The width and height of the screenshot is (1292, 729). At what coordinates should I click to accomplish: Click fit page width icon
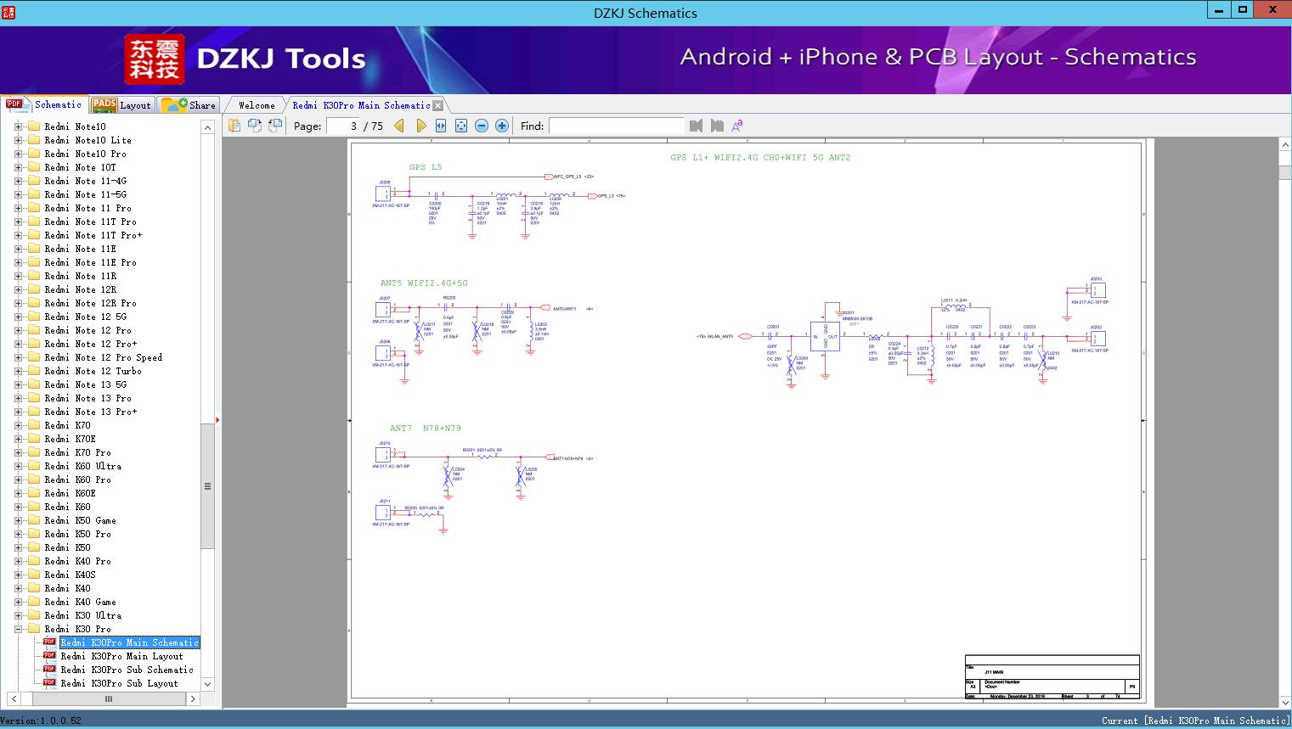click(x=441, y=126)
